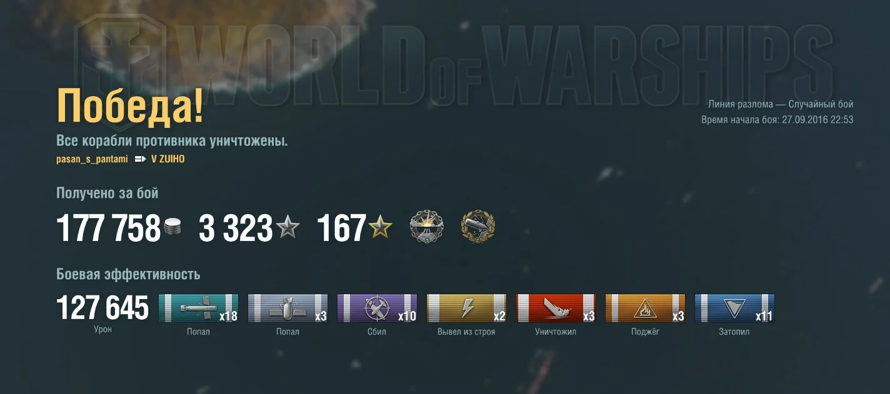This screenshot has height=394, width=890.
Task: Click the silver achievement medal with explosion
Action: coord(427,227)
